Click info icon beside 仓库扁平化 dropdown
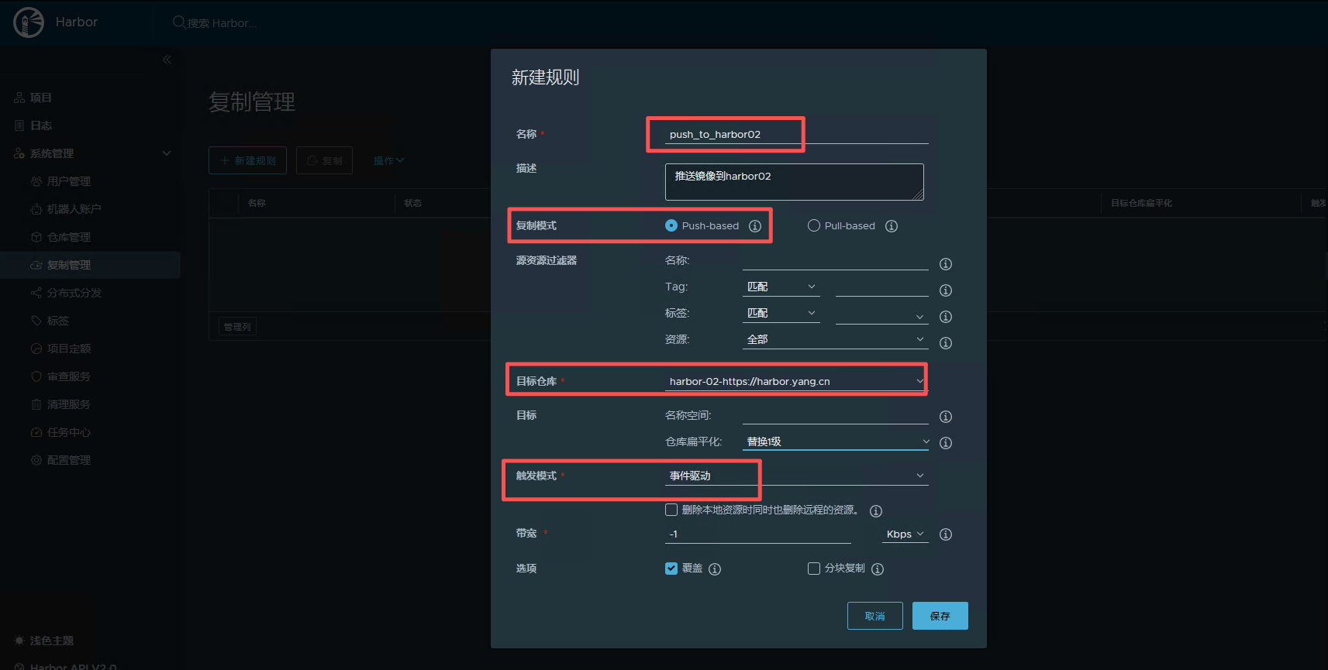1328x670 pixels. click(x=946, y=443)
